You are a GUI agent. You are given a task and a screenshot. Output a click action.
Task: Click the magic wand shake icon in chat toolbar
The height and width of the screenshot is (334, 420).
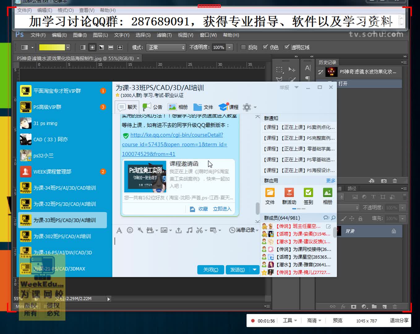[x=140, y=230]
